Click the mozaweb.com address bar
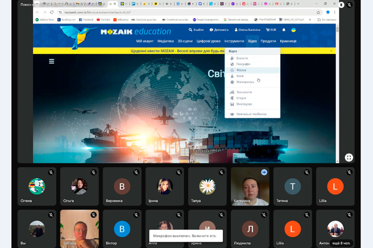373x248 pixels. tap(188, 12)
